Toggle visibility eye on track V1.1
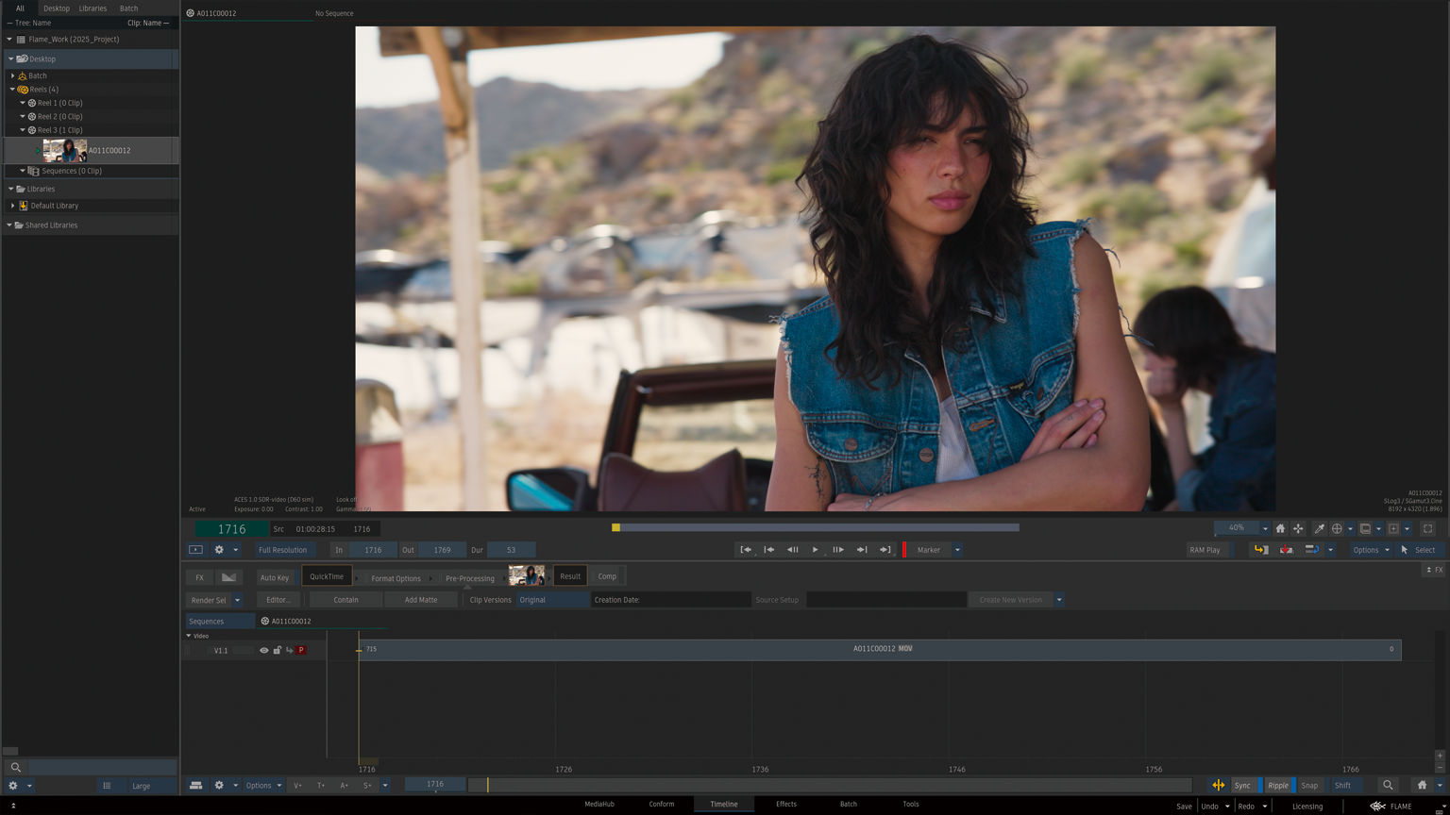The image size is (1450, 815). click(x=264, y=651)
